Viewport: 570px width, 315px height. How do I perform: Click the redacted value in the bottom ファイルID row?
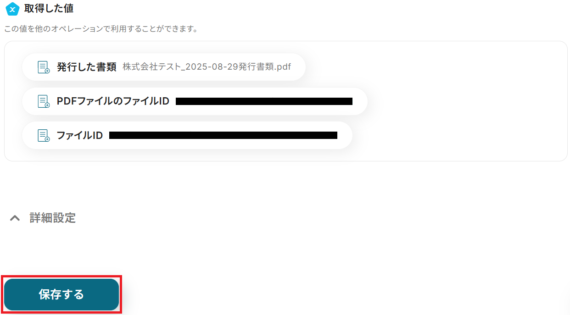point(223,135)
